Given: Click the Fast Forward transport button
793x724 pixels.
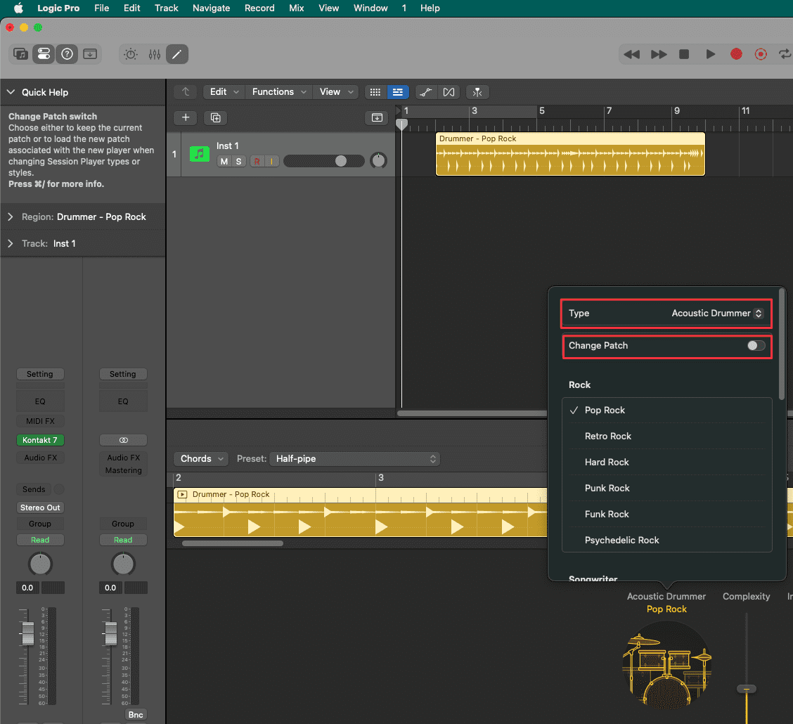Looking at the screenshot, I should pyautogui.click(x=659, y=54).
